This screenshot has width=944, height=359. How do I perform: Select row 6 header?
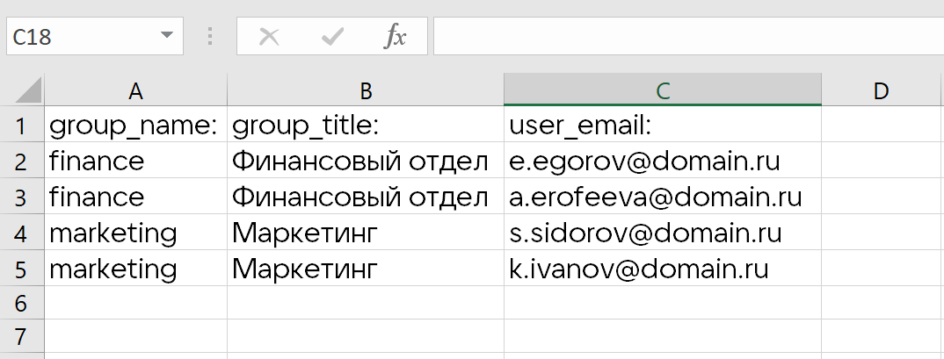pyautogui.click(x=21, y=304)
